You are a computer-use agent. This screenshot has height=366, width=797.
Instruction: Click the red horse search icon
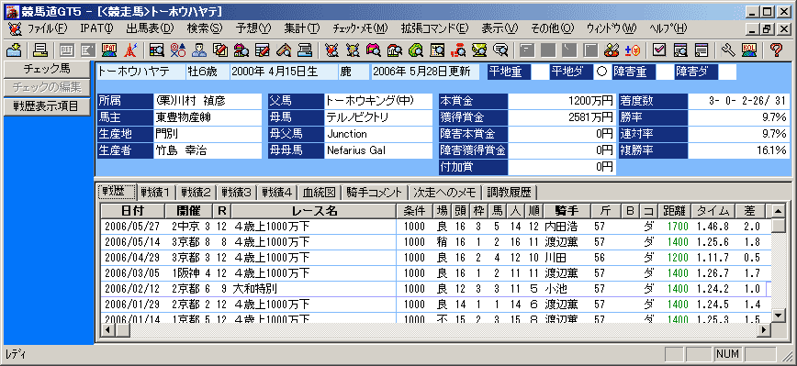click(331, 50)
